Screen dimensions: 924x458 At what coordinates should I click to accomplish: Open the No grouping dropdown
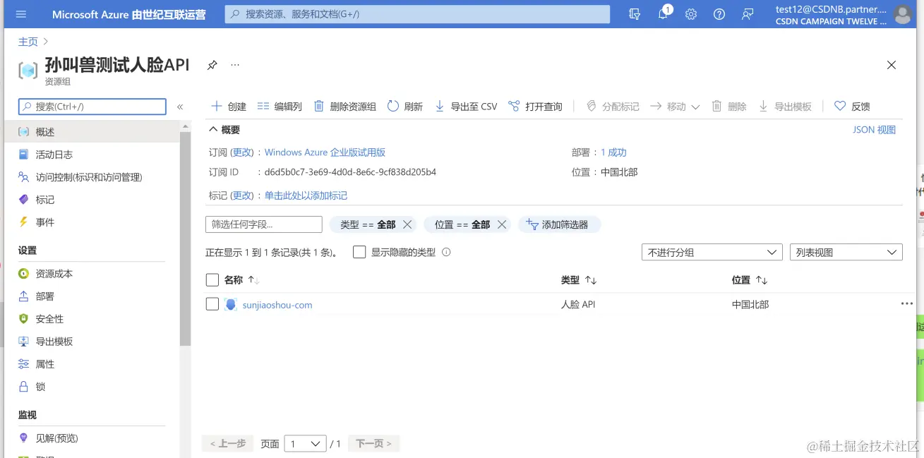click(x=712, y=252)
